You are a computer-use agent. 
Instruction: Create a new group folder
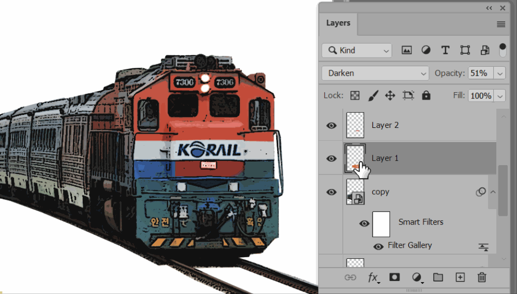click(x=438, y=277)
